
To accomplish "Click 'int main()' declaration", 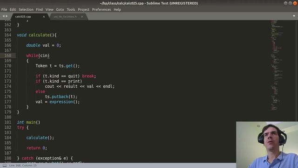I will click(28, 122).
